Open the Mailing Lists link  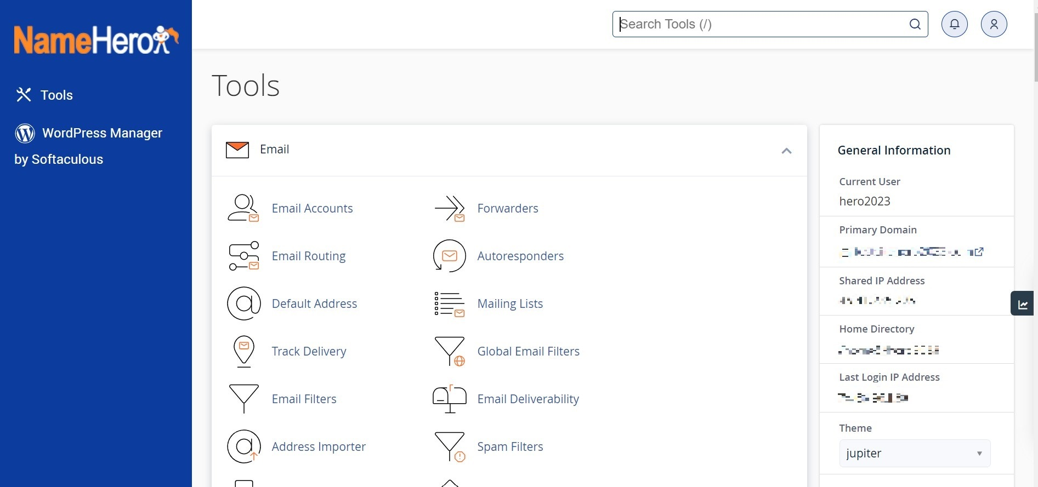(x=510, y=303)
